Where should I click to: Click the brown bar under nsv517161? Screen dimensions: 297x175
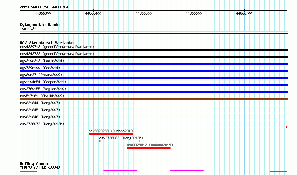click(x=154, y=99)
